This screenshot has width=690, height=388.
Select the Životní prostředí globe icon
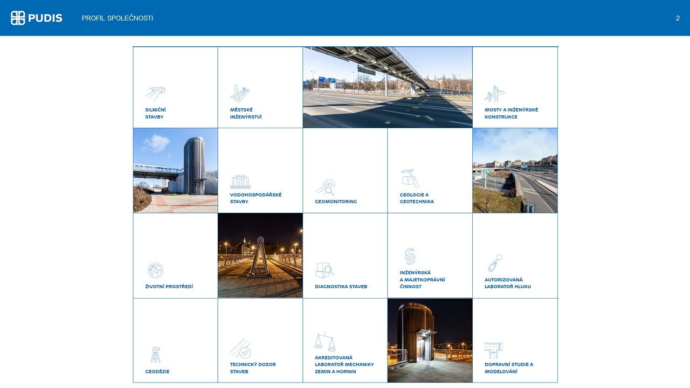(155, 271)
